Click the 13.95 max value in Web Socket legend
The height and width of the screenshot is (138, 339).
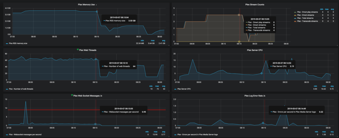[155, 135]
